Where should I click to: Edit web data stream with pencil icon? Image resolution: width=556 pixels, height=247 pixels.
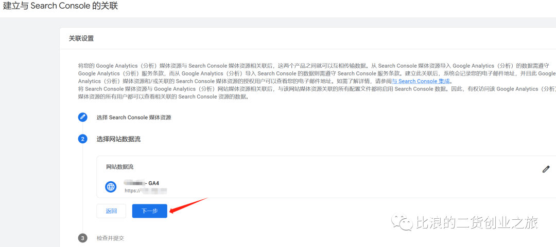[x=546, y=169]
